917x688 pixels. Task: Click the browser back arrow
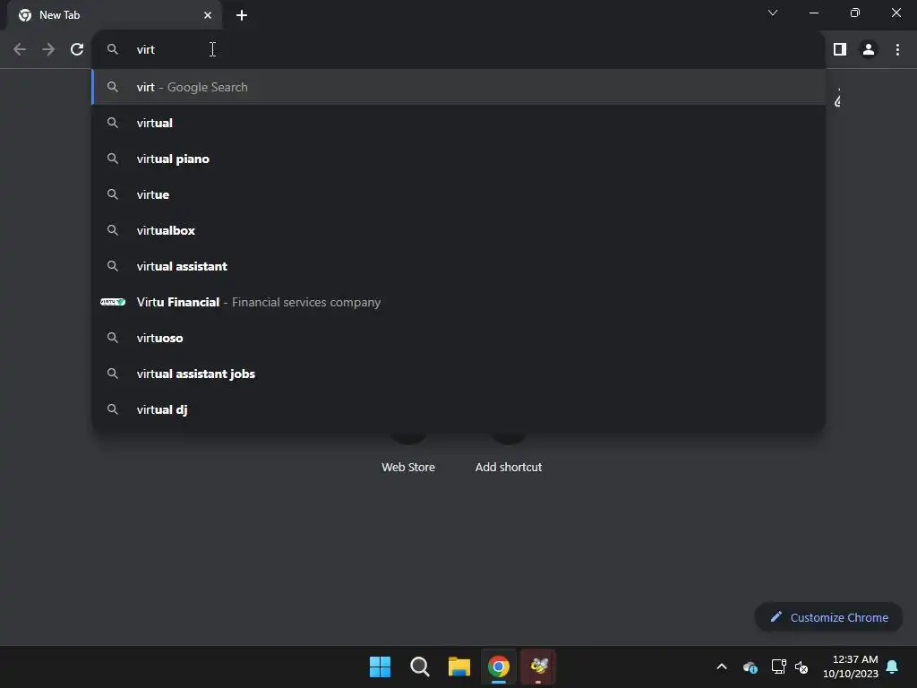coord(20,49)
